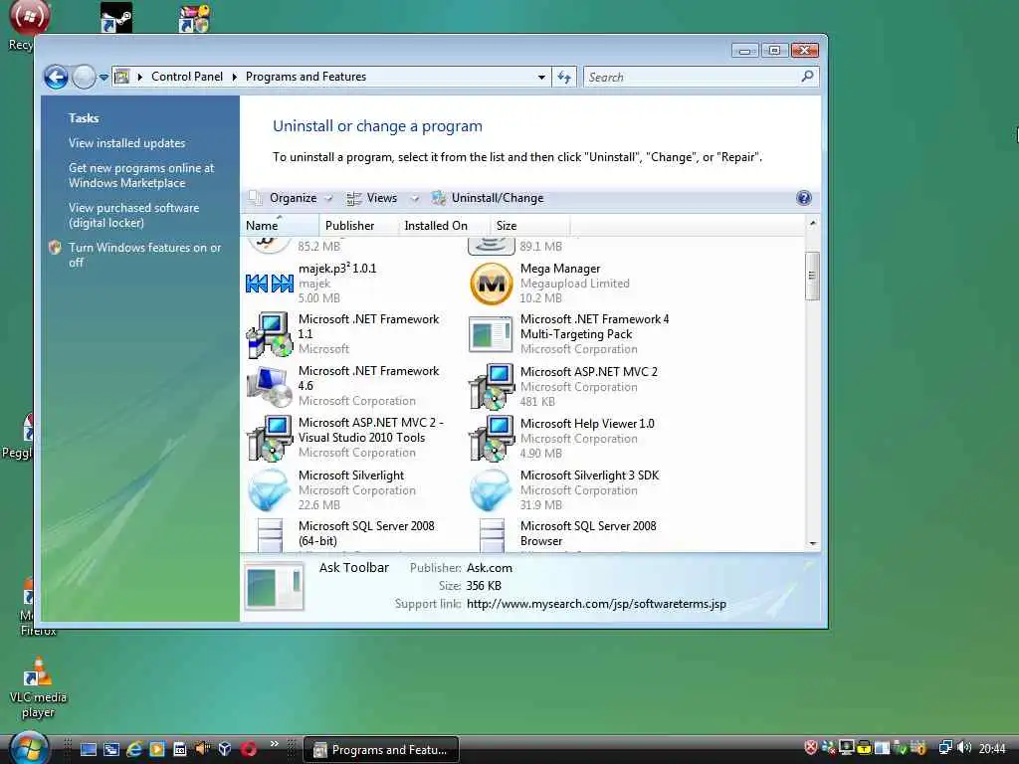Viewport: 1019px width, 764px height.
Task: Select the Microsoft .NET Framework 4.6 icon
Action: [x=269, y=387]
